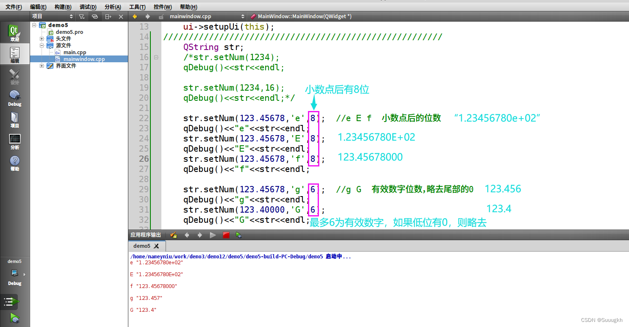This screenshot has height=327, width=629.
Task: Open the 设计 design mode
Action: point(15,76)
